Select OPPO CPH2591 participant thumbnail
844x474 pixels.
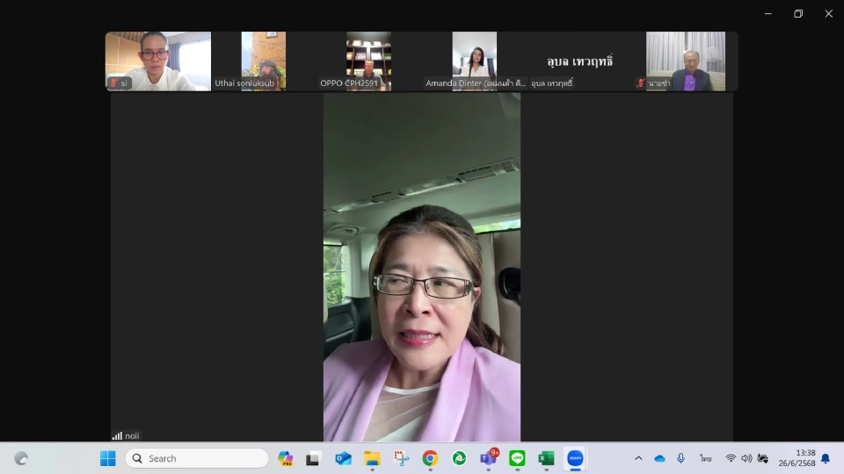[368, 61]
